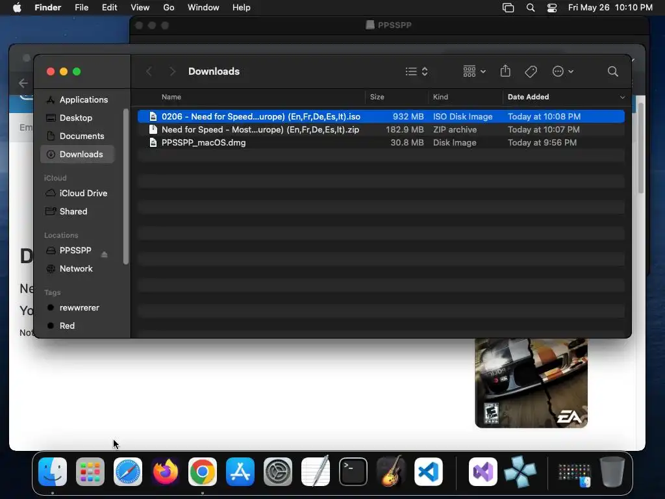Open the Window menu
This screenshot has height=499, width=665.
tap(203, 8)
